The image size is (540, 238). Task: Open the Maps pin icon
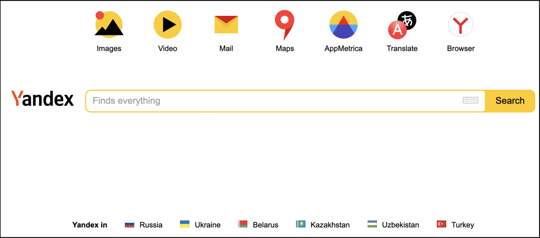[284, 24]
